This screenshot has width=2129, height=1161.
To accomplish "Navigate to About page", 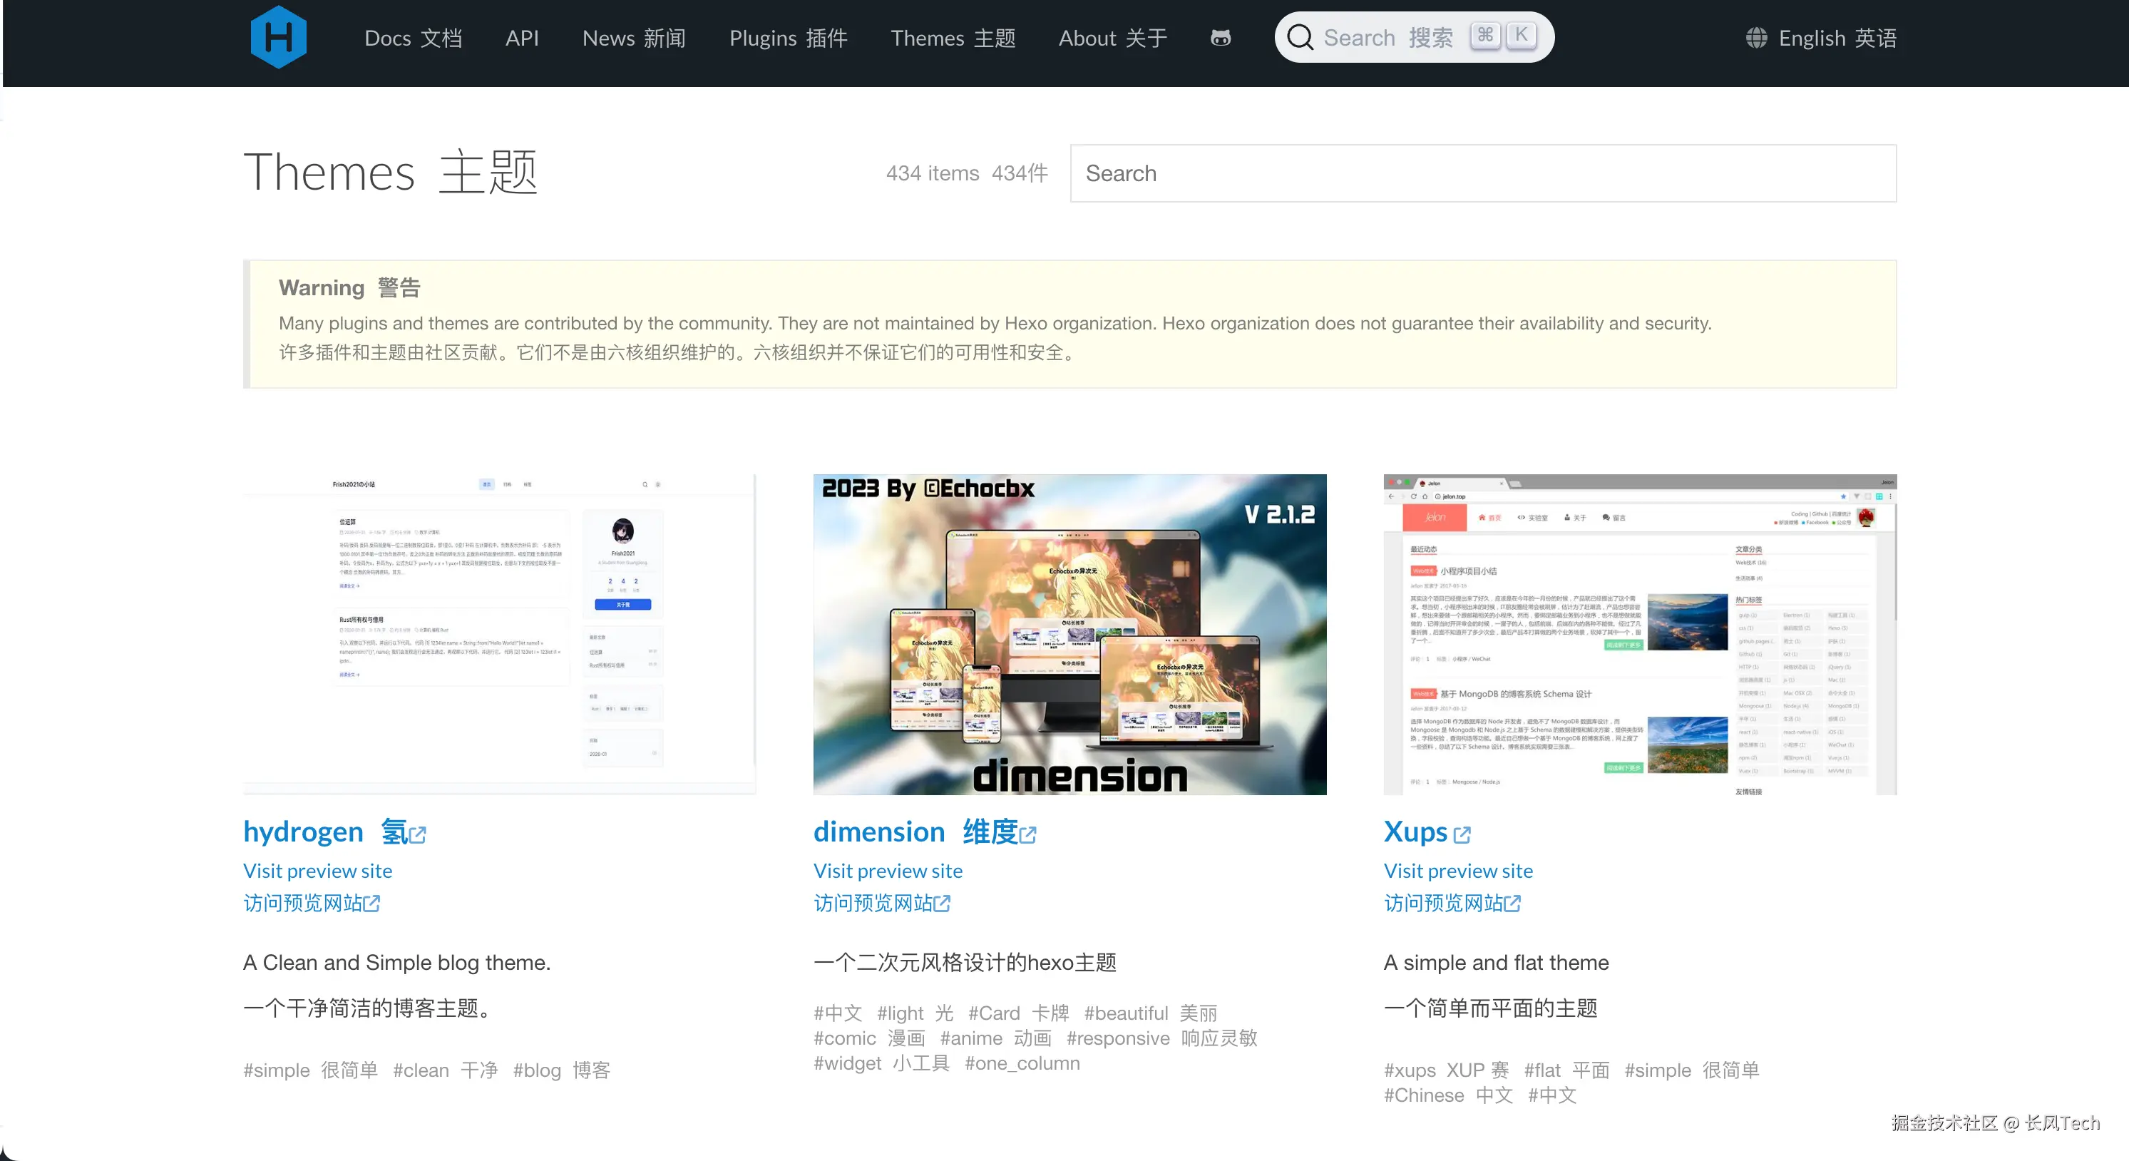I will click(x=1112, y=38).
